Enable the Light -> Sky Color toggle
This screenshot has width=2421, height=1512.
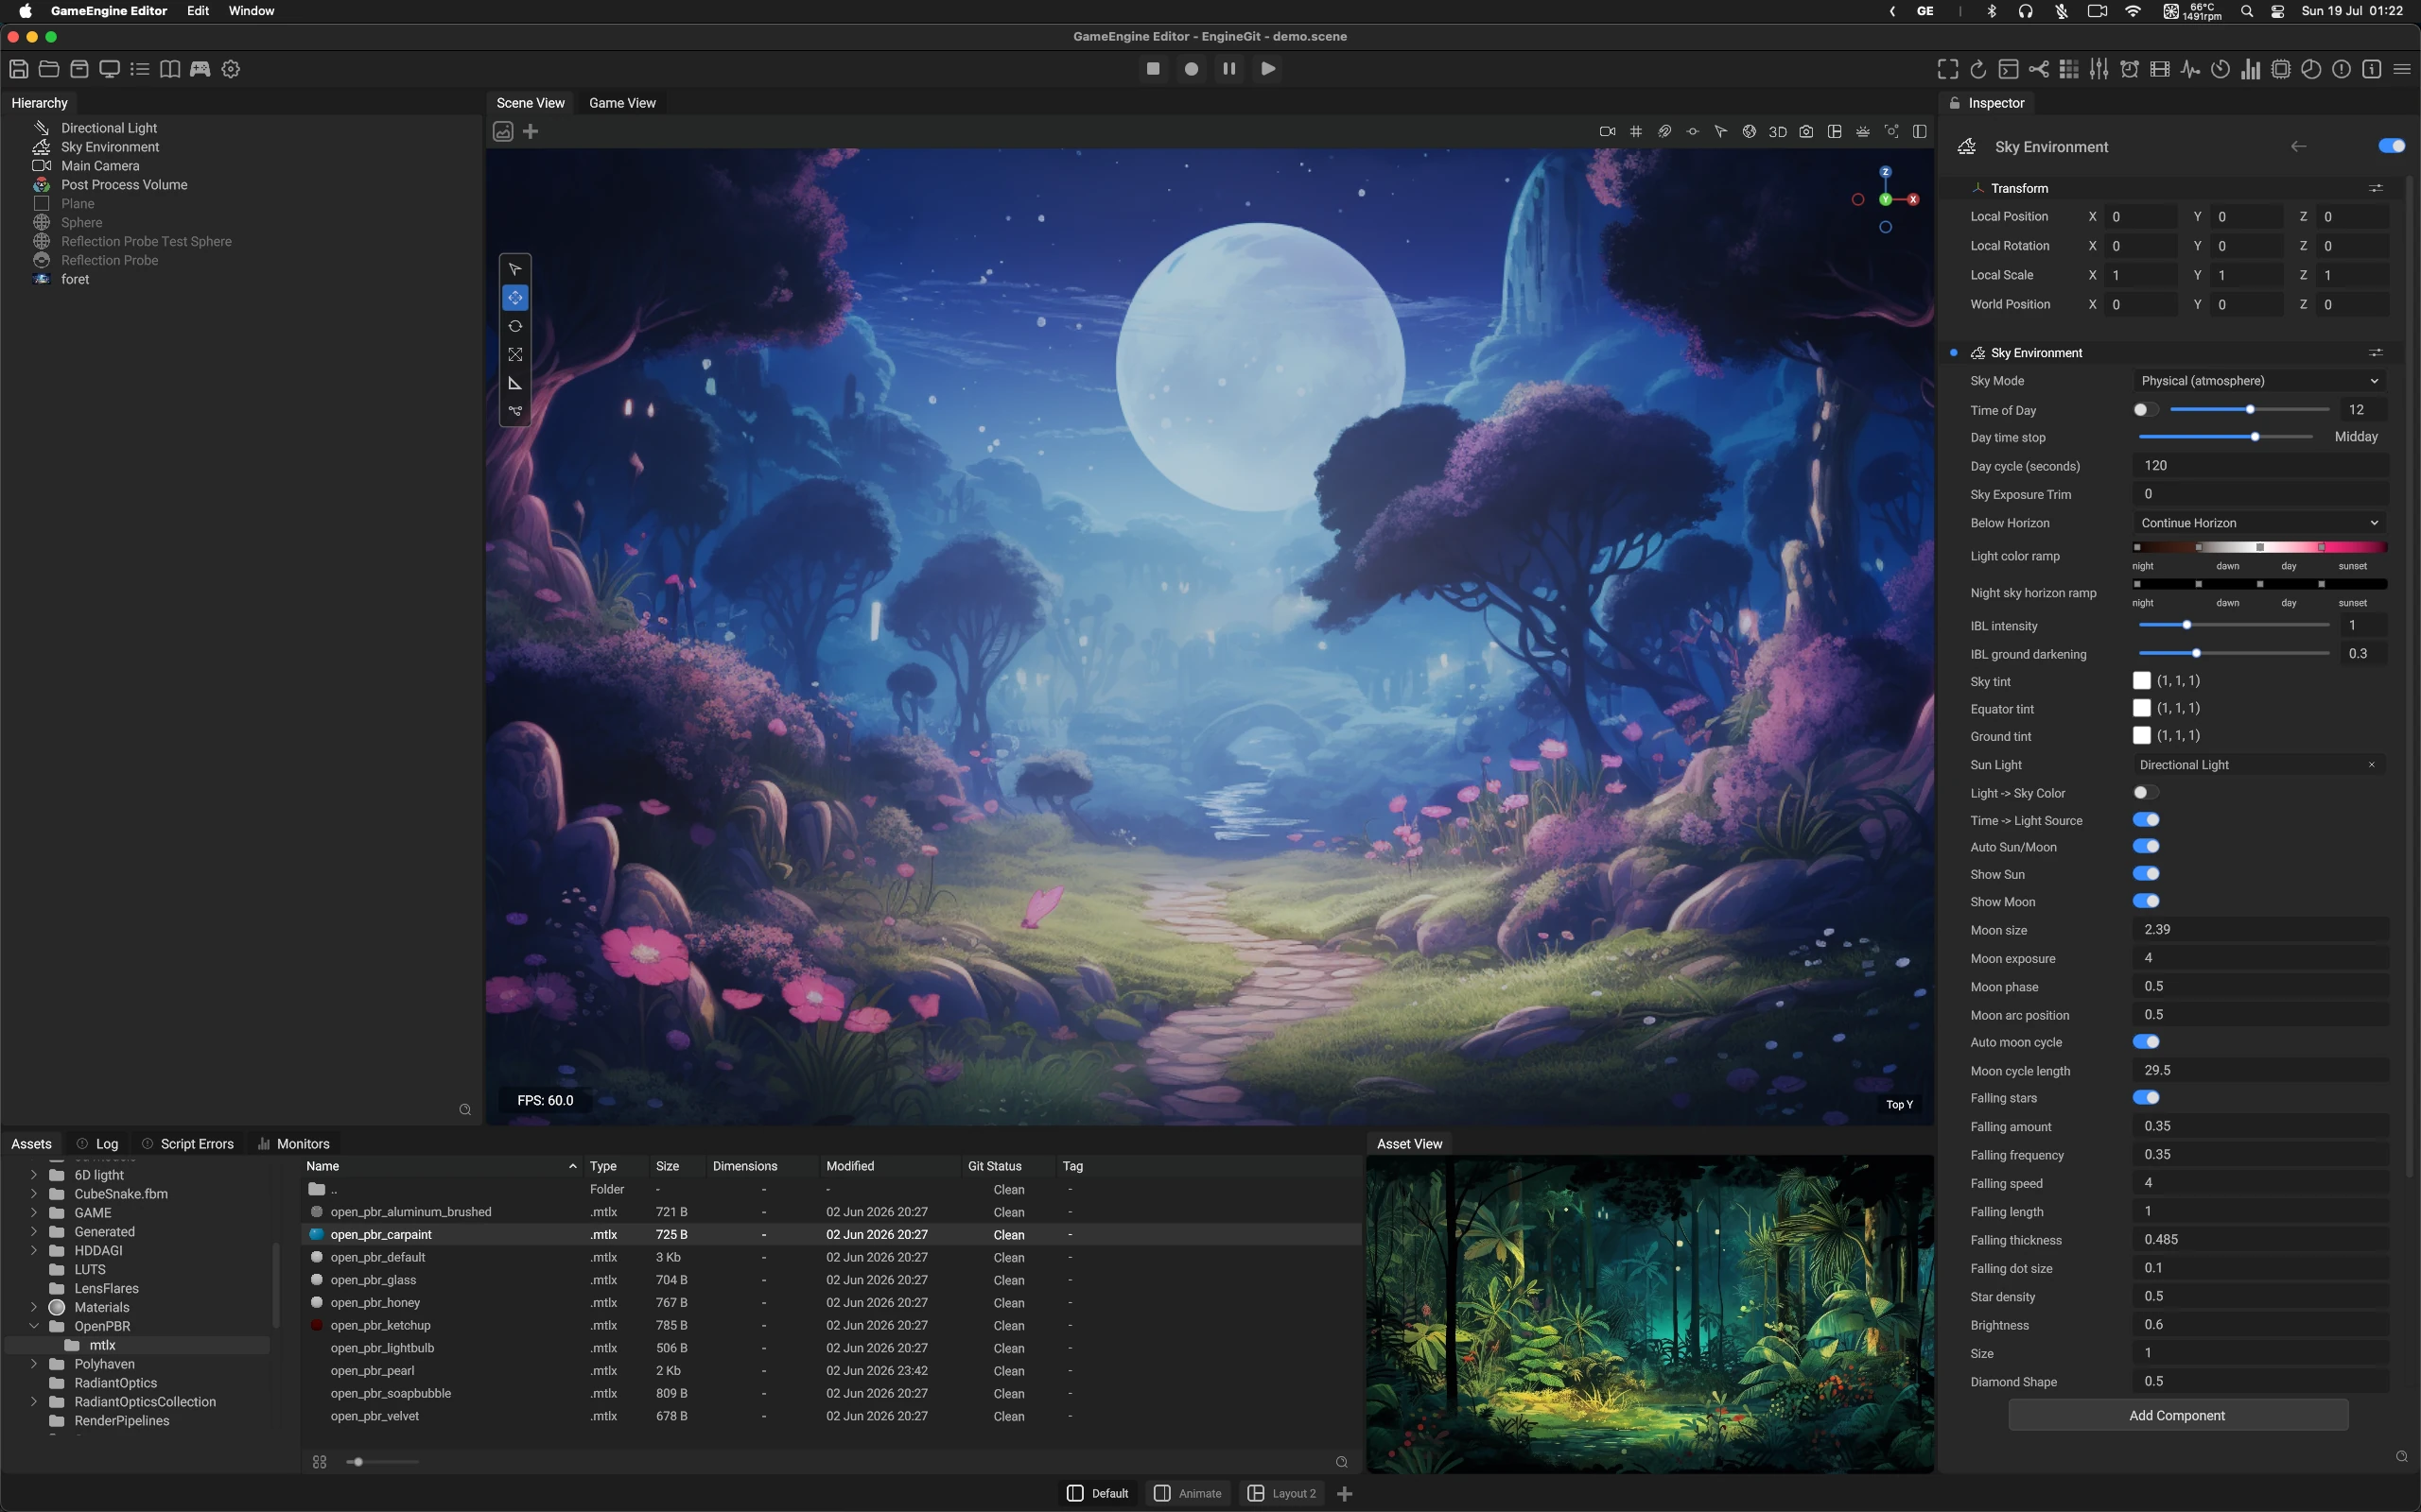tap(2145, 792)
